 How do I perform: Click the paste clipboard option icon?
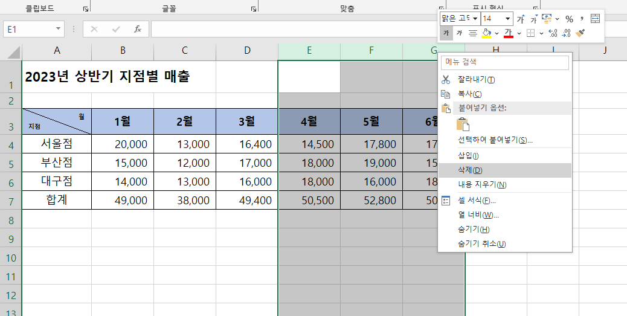pos(463,124)
